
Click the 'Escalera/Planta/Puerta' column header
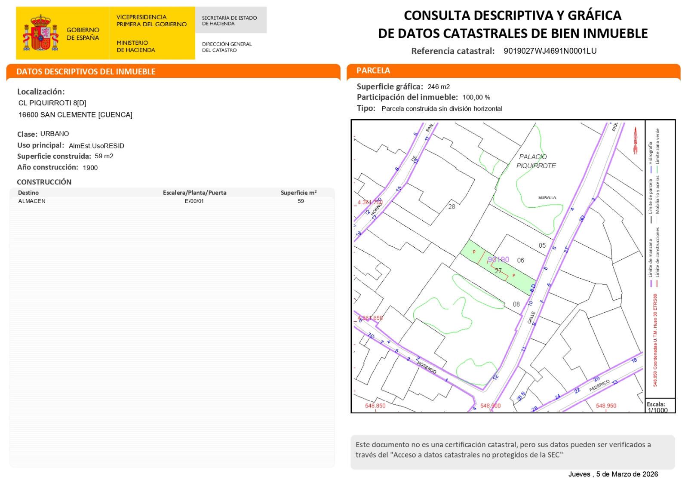coord(194,193)
